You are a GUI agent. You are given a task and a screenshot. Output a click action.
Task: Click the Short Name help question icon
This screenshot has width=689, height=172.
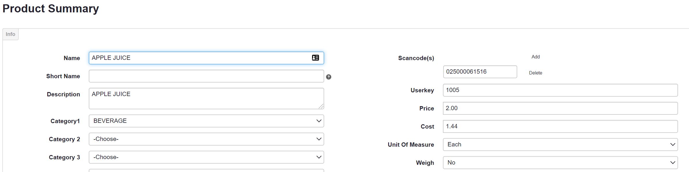coord(329,77)
